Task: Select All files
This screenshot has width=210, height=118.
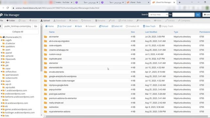Action: pyautogui.click(x=117, y=26)
